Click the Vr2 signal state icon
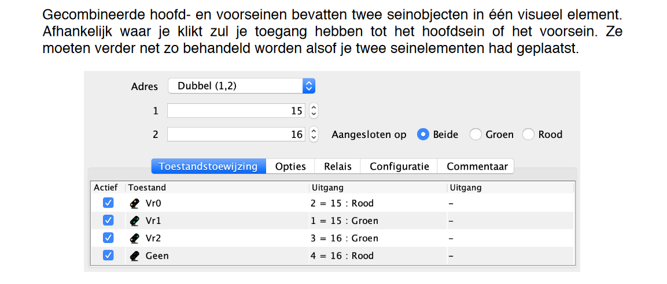Screen dimensions: 667x284 click(134, 238)
